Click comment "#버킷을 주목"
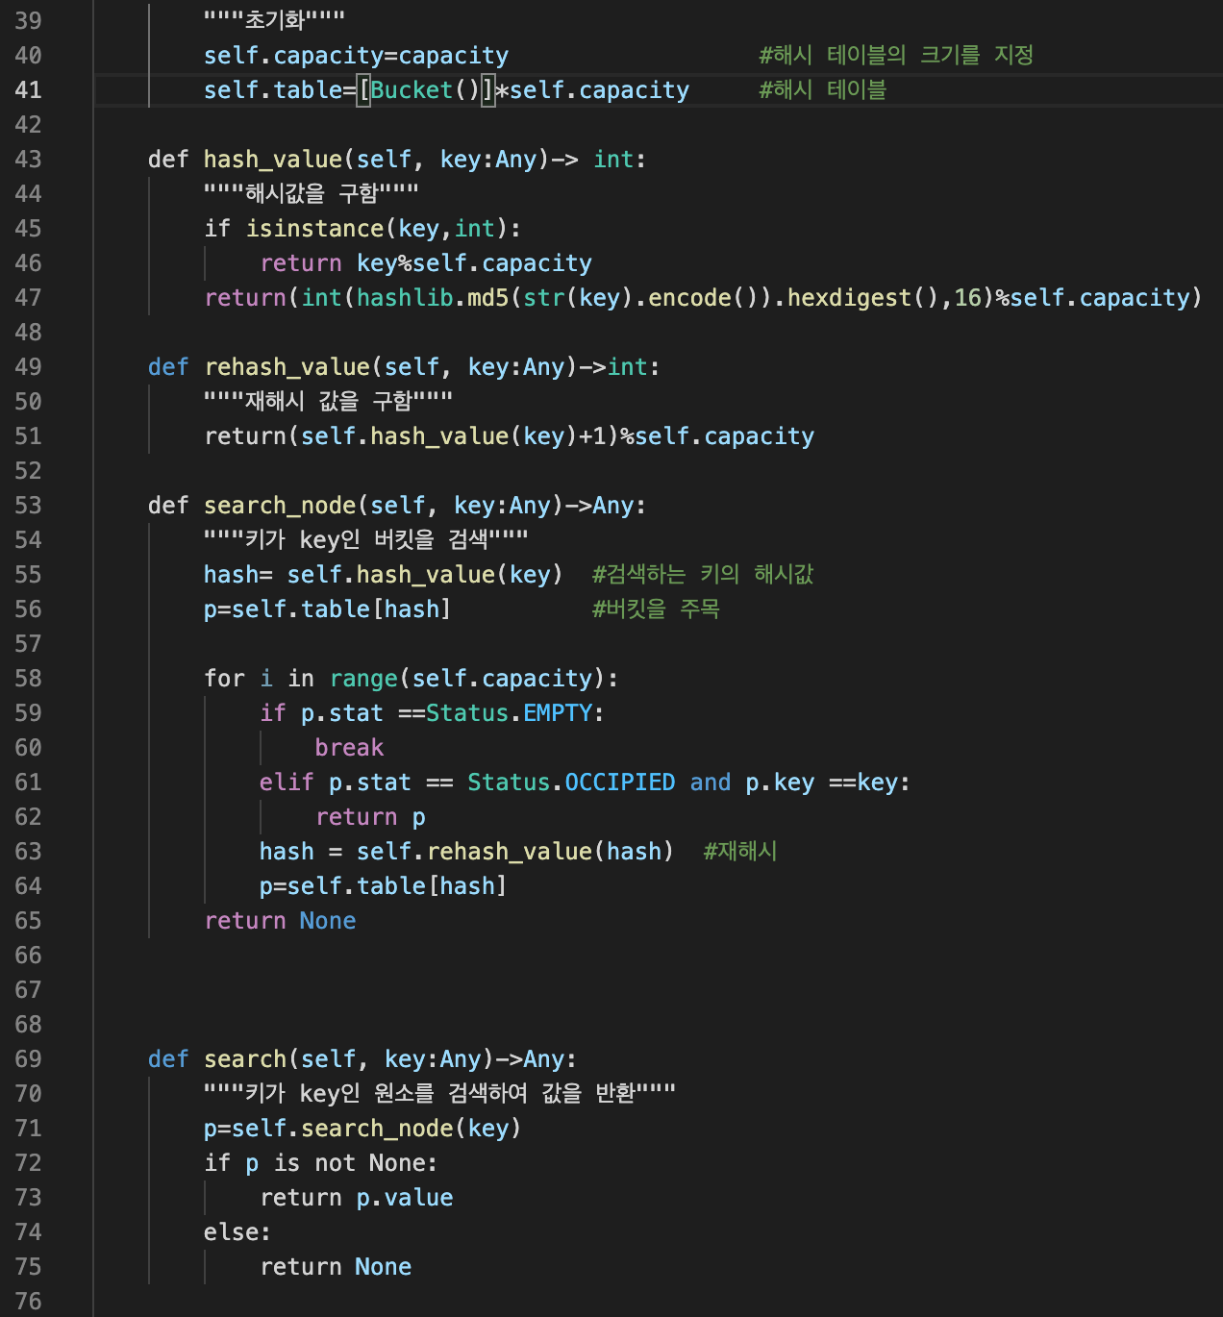This screenshot has height=1317, width=1223. click(x=656, y=609)
